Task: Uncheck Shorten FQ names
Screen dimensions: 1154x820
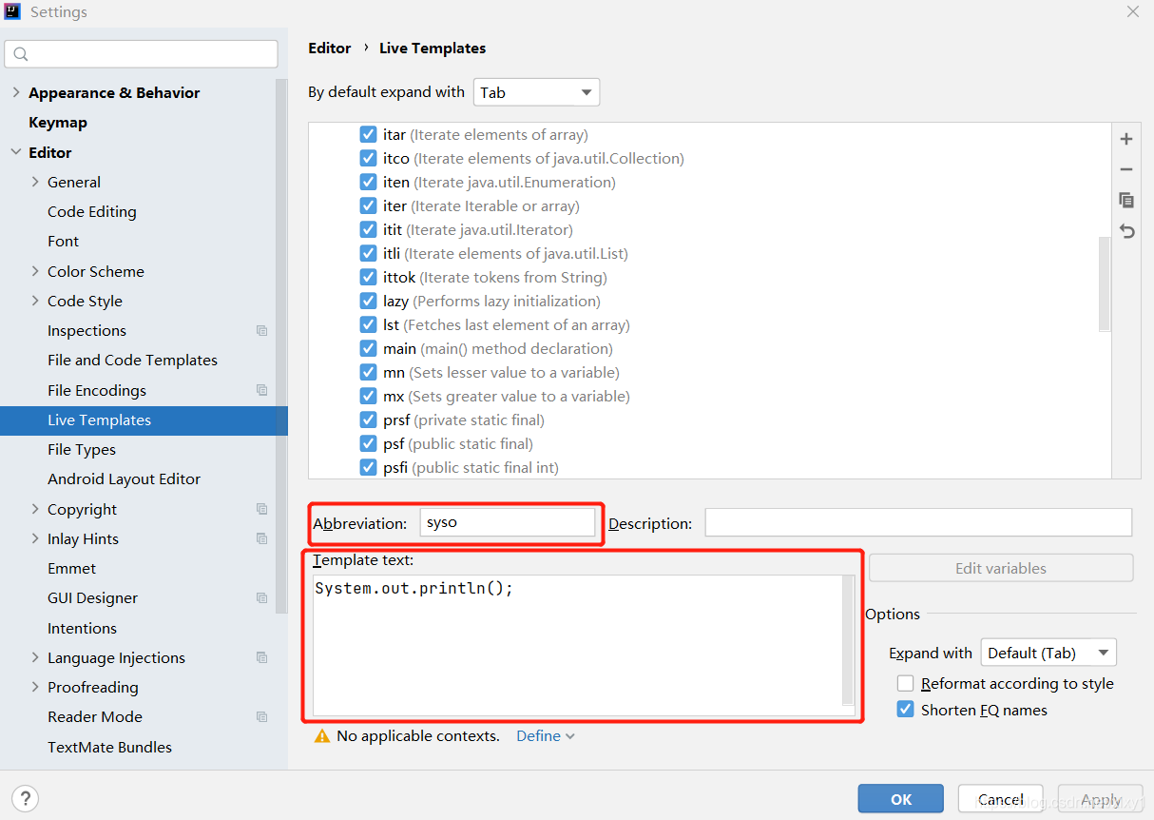Action: [906, 710]
